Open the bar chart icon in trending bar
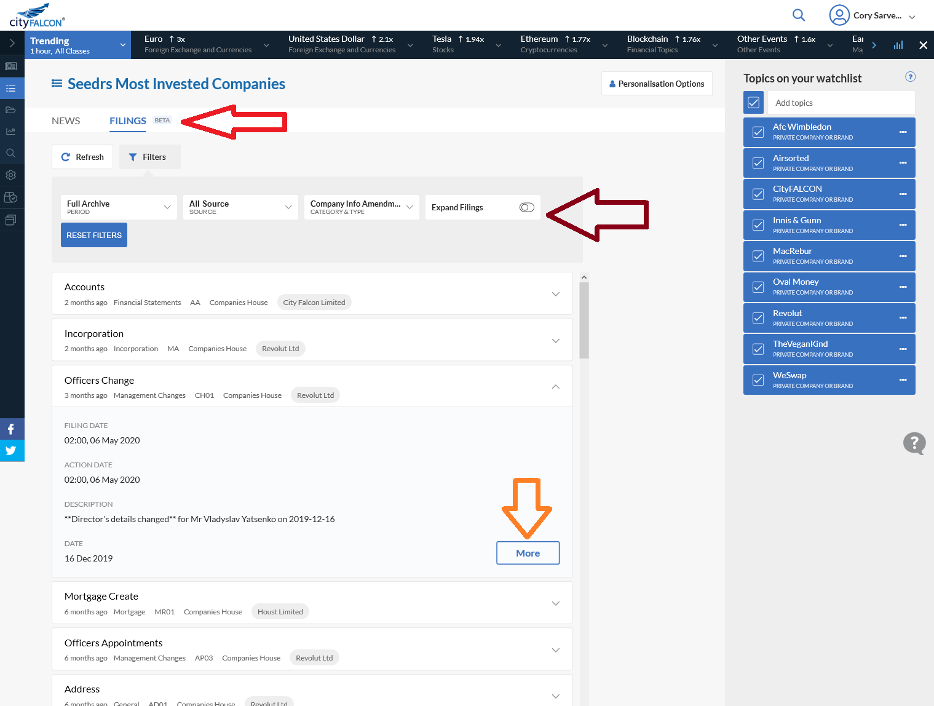 click(898, 45)
